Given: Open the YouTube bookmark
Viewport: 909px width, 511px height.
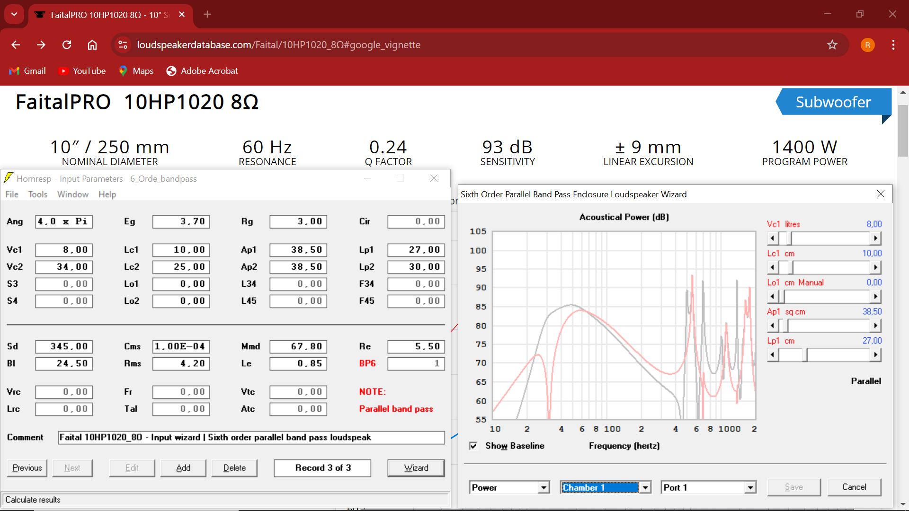Looking at the screenshot, I should [x=82, y=71].
